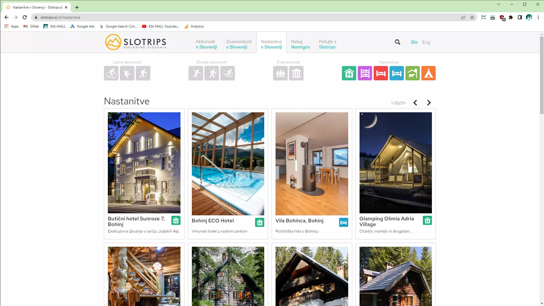The width and height of the screenshot is (544, 306).
Task: Click the nature trees attractions icon
Action: tap(280, 73)
